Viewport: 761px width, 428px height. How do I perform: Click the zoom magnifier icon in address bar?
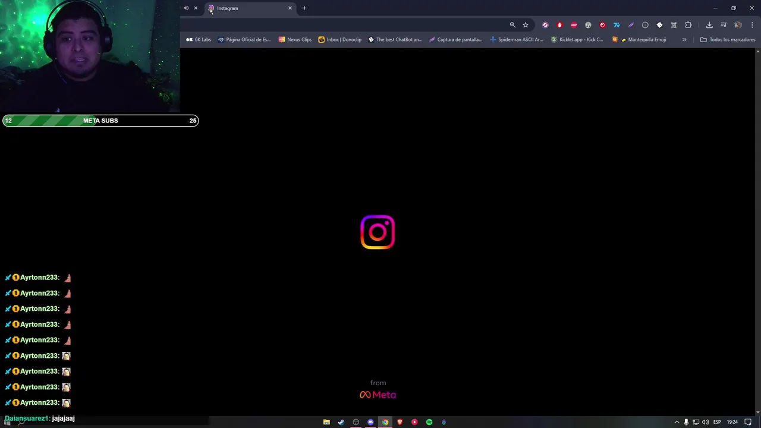[512, 25]
